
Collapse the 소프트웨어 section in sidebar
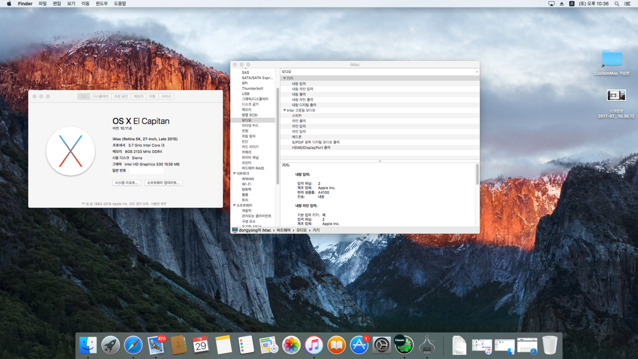click(x=234, y=205)
